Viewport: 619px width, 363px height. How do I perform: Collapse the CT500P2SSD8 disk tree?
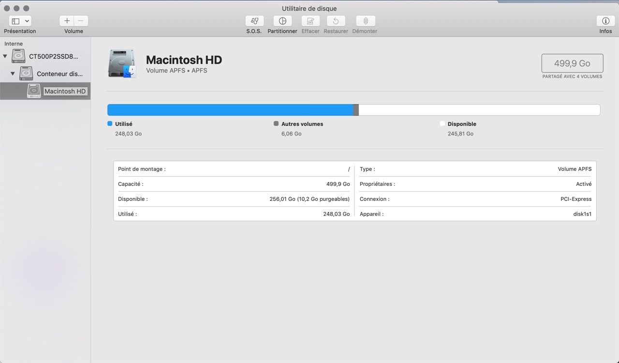point(5,56)
